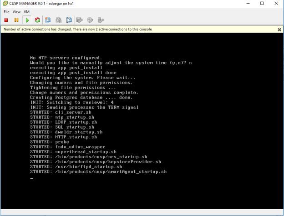Image resolution: width=284 pixels, height=216 pixels.
Task: Click 'STARTED: fndn_udins_wrapper' line
Action: pyautogui.click(x=68, y=147)
